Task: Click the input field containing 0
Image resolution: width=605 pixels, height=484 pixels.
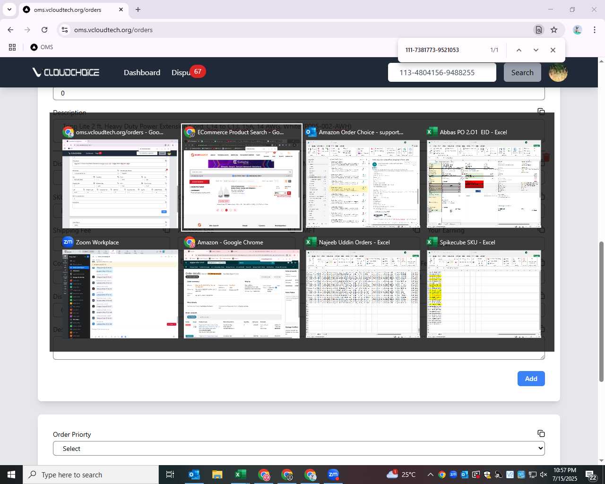Action: point(299,93)
